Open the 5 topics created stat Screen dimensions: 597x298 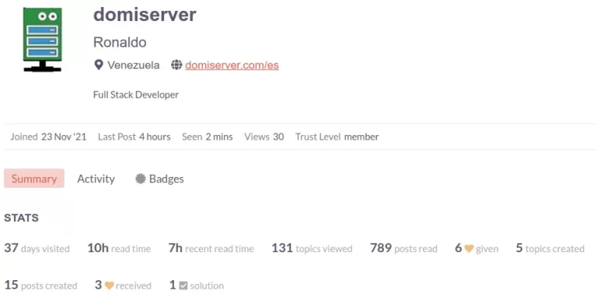(x=550, y=248)
